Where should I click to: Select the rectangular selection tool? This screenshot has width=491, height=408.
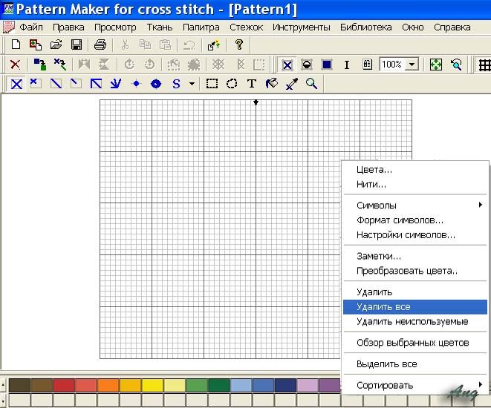tap(212, 84)
